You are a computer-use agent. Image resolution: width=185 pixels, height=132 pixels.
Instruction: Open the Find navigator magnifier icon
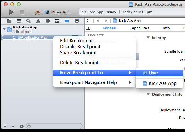pos(29,21)
